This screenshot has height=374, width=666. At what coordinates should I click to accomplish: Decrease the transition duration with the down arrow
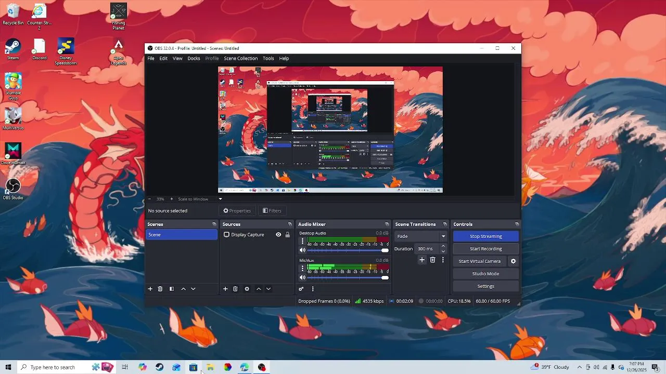(443, 251)
